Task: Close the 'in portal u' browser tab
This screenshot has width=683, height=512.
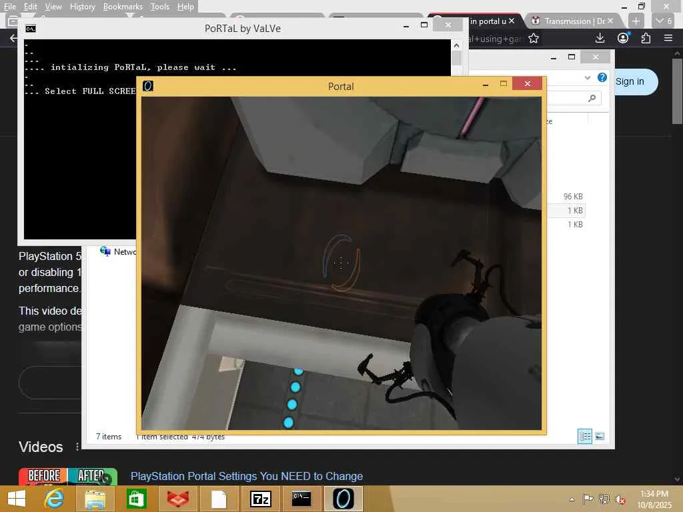Action: click(x=512, y=21)
